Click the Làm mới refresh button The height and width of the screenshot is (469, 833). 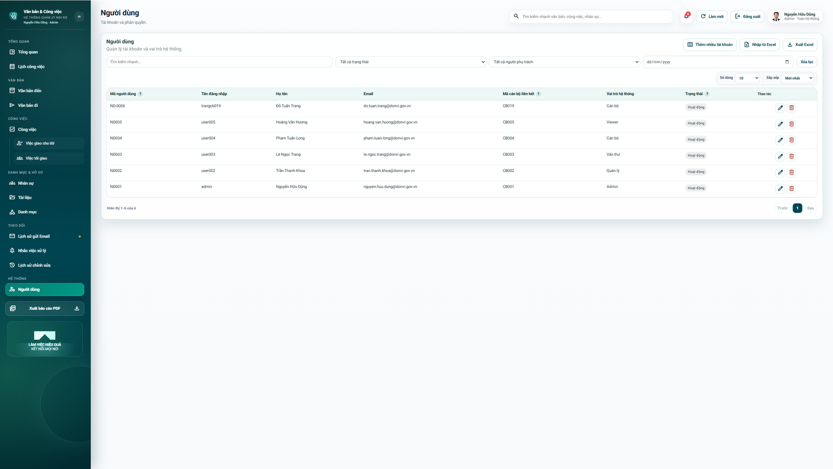click(x=712, y=17)
